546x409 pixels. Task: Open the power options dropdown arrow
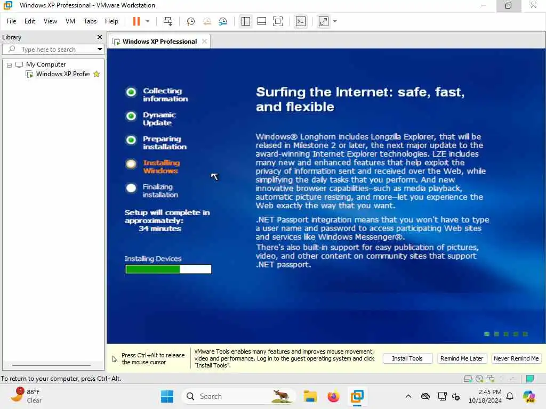point(148,21)
